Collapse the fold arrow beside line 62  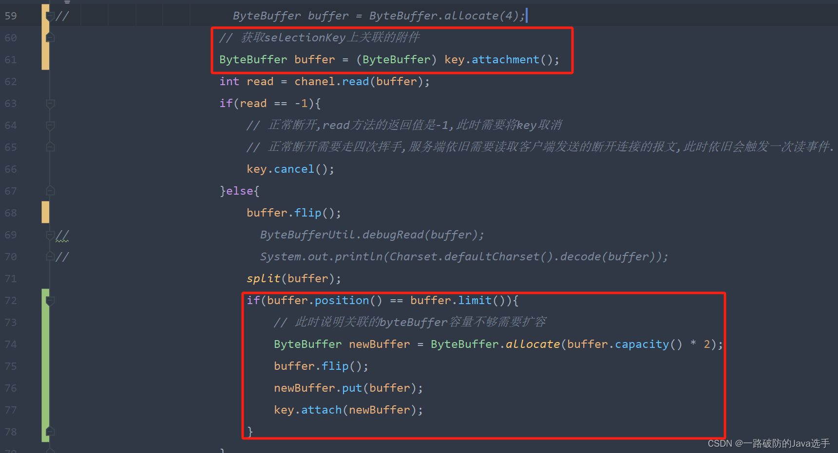point(50,81)
